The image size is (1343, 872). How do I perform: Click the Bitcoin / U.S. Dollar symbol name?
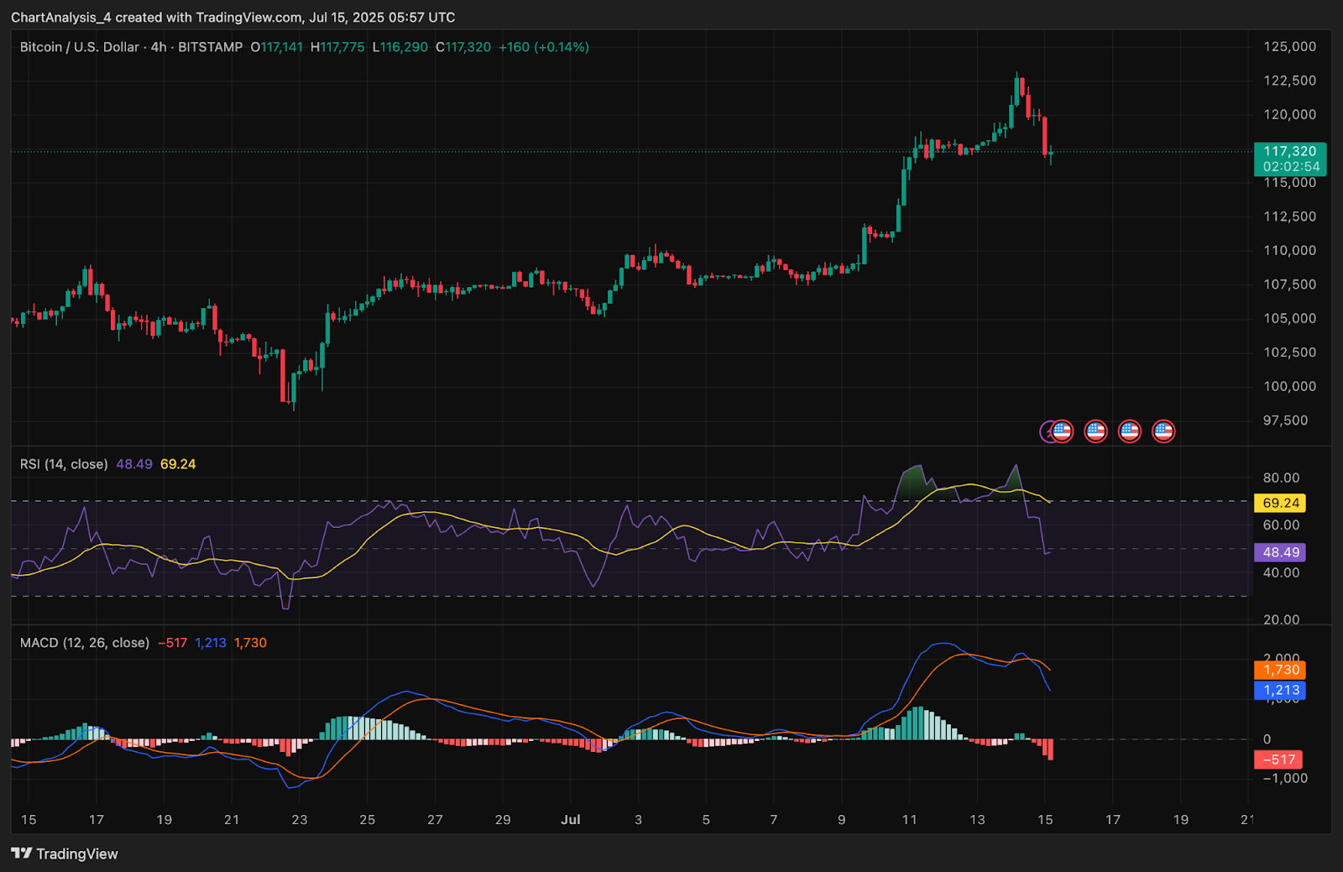pyautogui.click(x=80, y=47)
